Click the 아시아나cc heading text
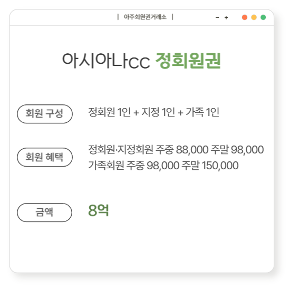 (106, 61)
